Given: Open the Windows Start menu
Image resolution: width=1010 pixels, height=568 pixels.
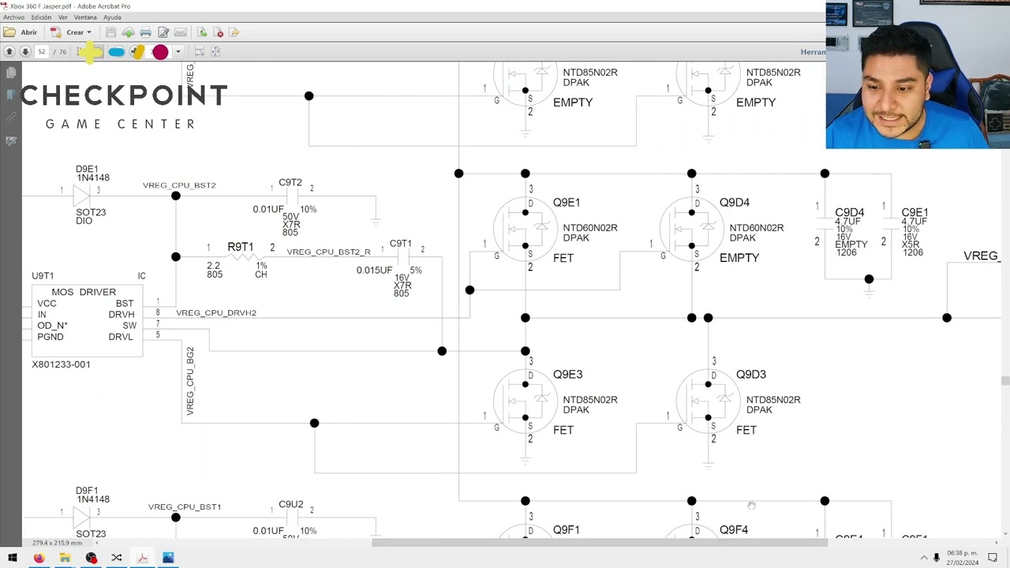Looking at the screenshot, I should pos(13,558).
